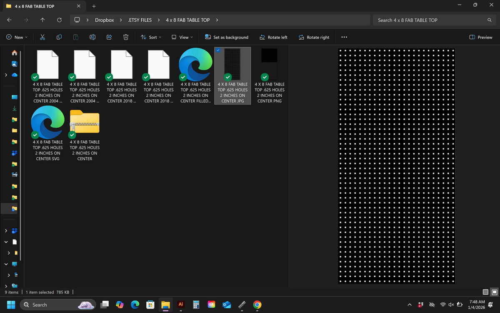Switch to details view layout icon
The image size is (500, 313).
pyautogui.click(x=485, y=292)
